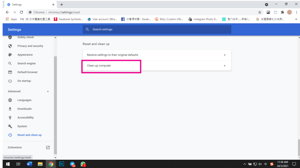Open Microsoft Word from the taskbar
The height and width of the screenshot is (168, 300).
click(29, 164)
